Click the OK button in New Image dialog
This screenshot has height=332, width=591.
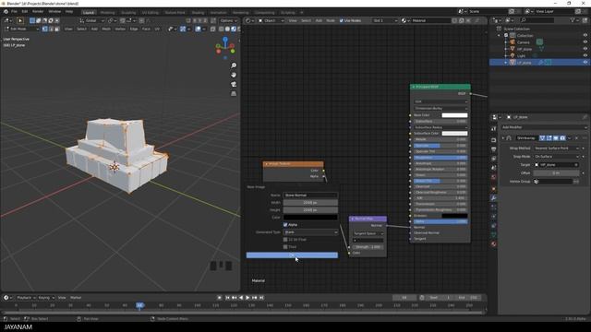[292, 255]
